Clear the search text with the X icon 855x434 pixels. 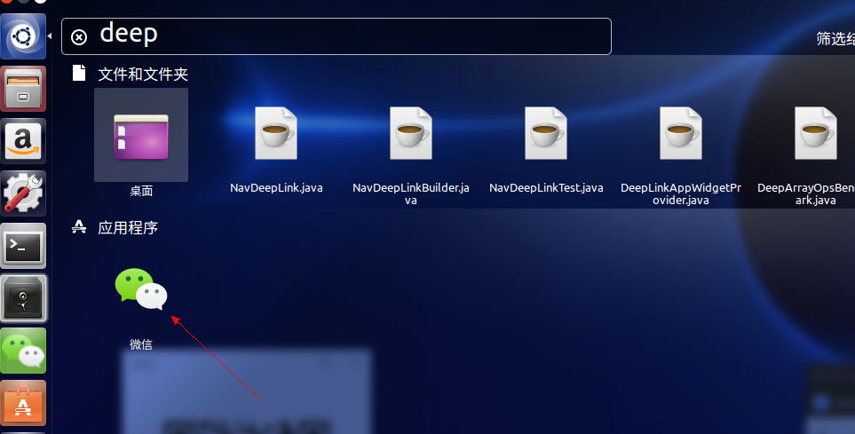pyautogui.click(x=79, y=37)
